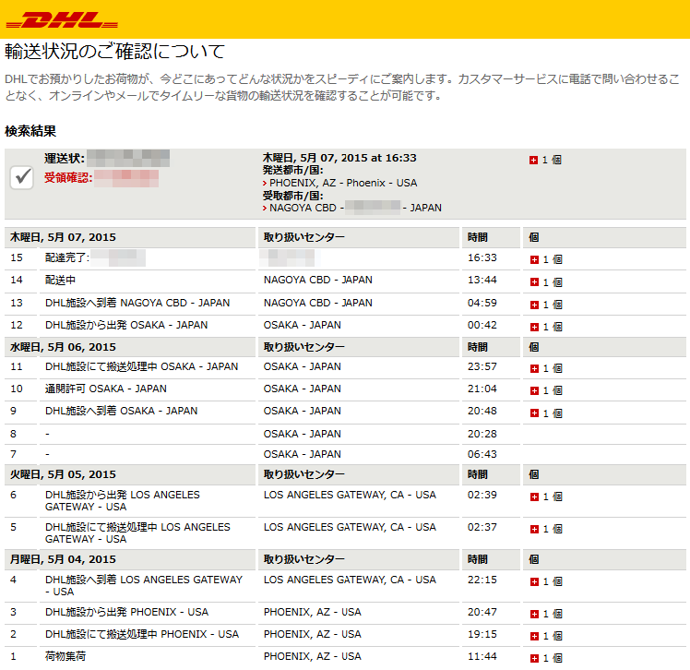
Task: Click the 配達完了 status in row 15
Action: pos(67,258)
